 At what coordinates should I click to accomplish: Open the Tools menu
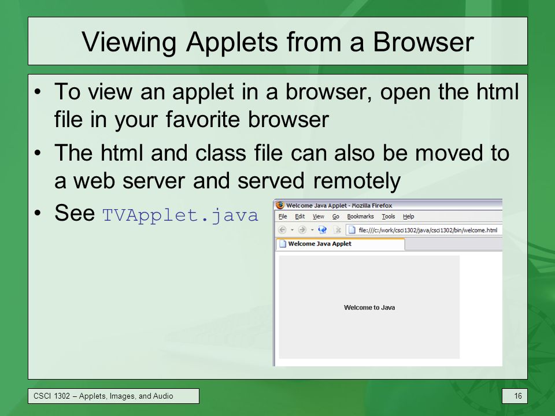[388, 217]
